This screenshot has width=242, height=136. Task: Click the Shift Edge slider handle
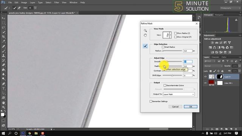click(172, 76)
